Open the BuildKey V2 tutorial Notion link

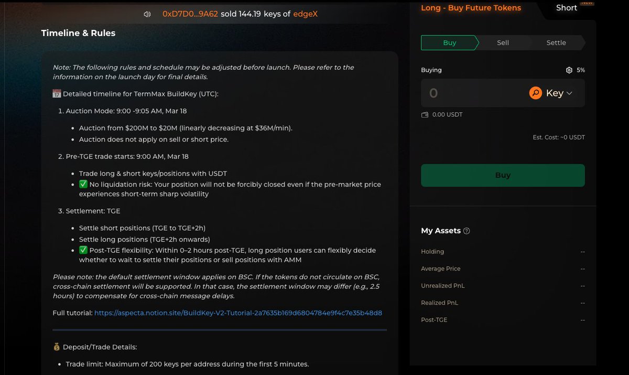(238, 313)
